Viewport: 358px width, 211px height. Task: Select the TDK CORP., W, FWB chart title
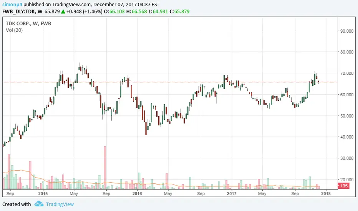[28, 23]
